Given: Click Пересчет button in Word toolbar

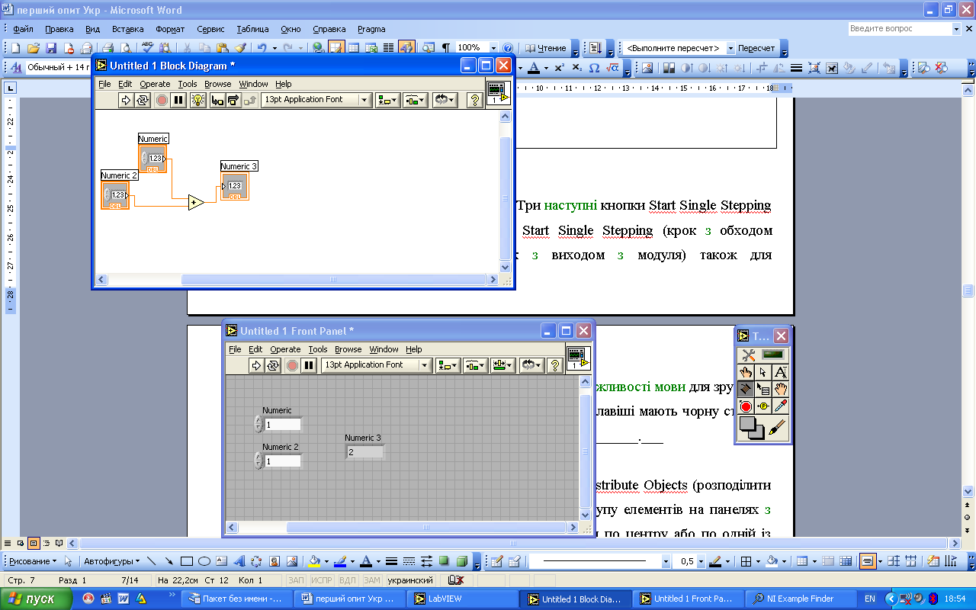Looking at the screenshot, I should (x=756, y=48).
